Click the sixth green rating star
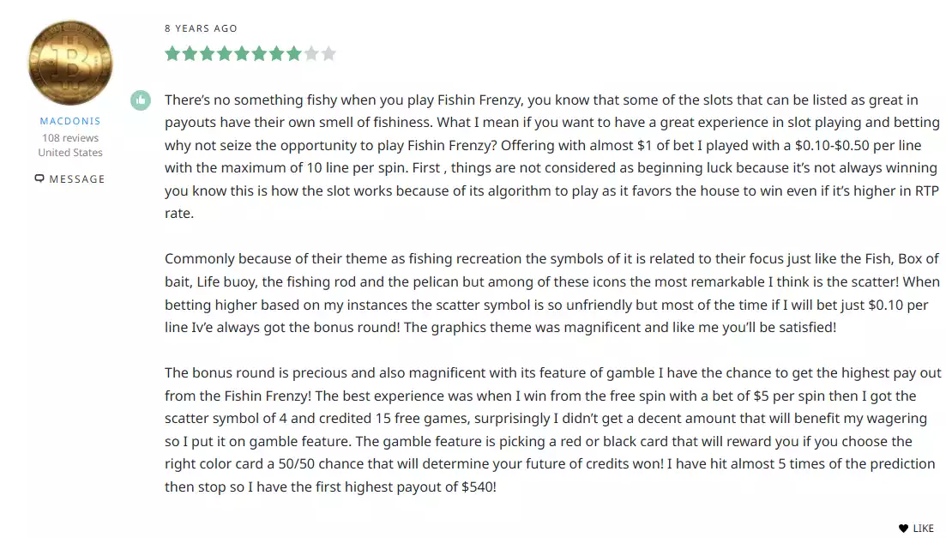The width and height of the screenshot is (946, 538). [x=259, y=54]
